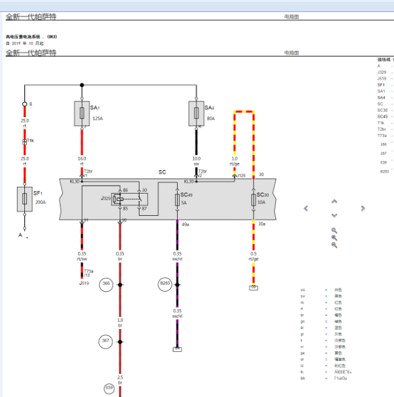
Task: Select the SF1 200A fuse symbol
Action: (x=25, y=199)
